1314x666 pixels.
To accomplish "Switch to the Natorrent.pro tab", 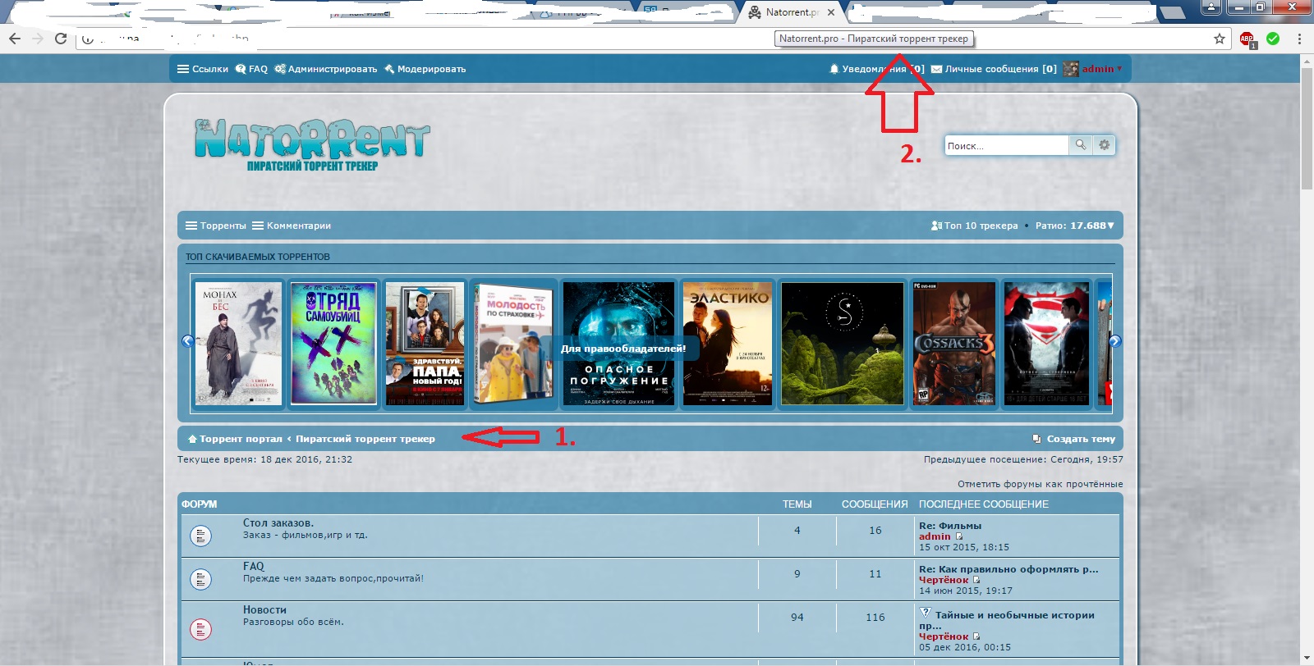I will point(791,12).
